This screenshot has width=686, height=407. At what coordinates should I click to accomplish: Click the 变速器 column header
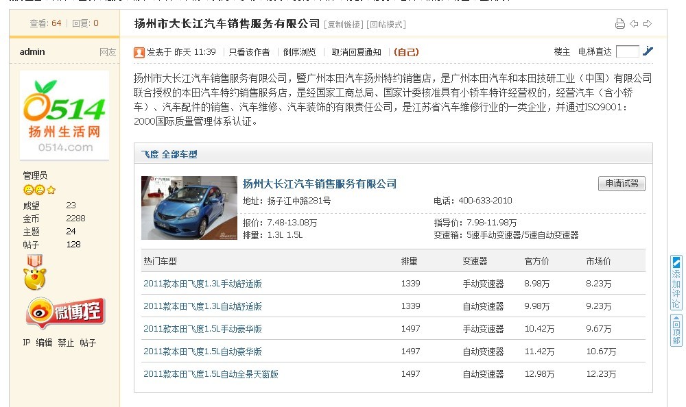(x=475, y=262)
